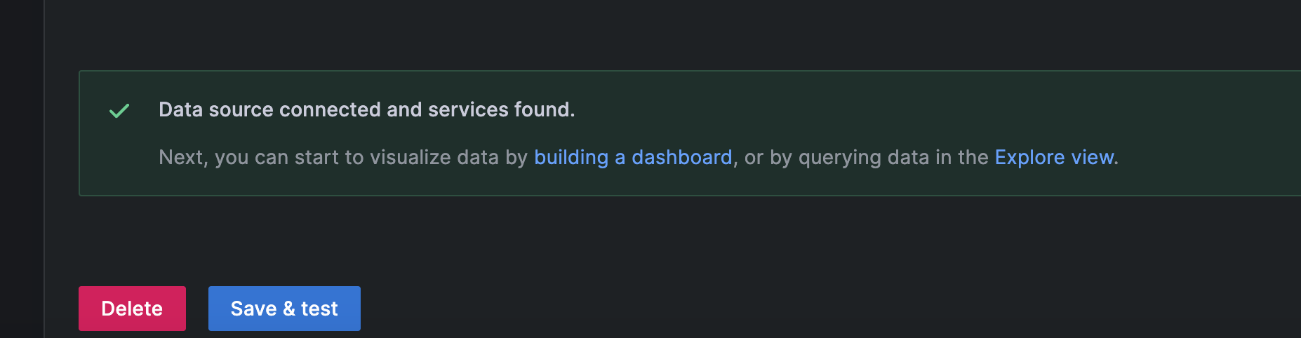Click empty area right of Save & test
1301x338 pixels.
(x=702, y=309)
